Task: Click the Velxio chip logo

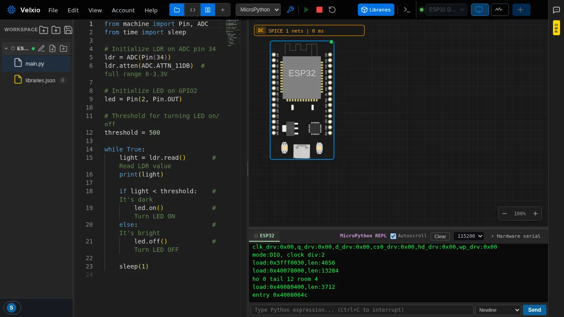Action: pos(11,10)
